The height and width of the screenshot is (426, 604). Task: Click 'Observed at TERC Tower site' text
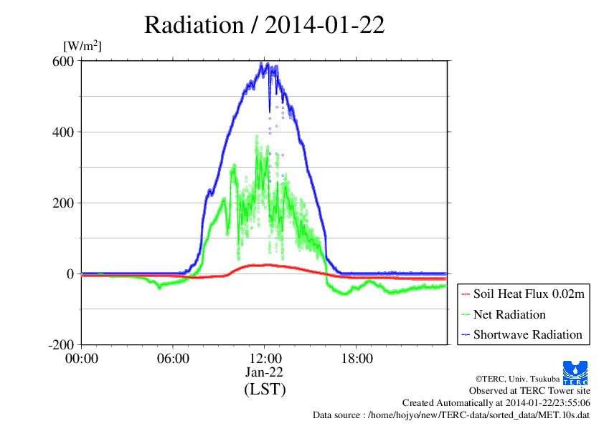[529, 391]
